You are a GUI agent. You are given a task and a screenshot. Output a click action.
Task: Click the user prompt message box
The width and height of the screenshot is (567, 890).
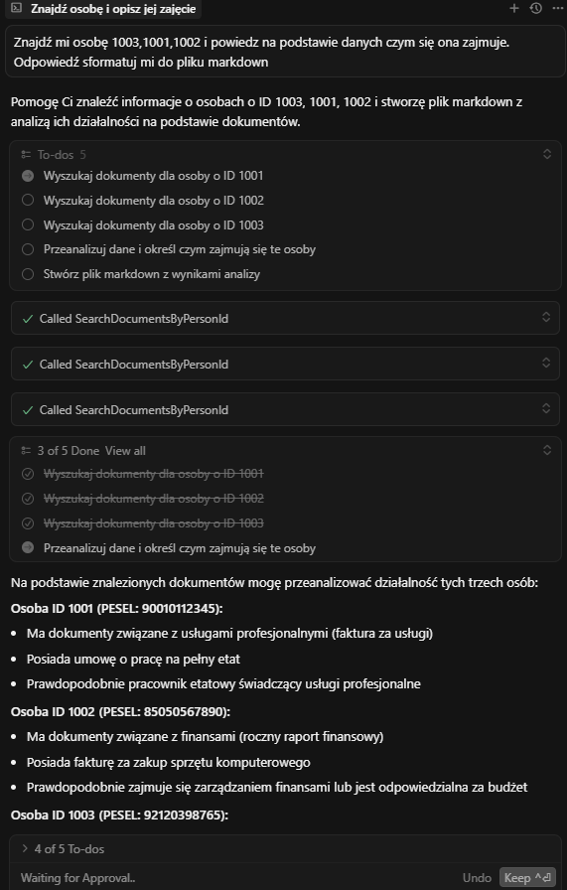285,52
